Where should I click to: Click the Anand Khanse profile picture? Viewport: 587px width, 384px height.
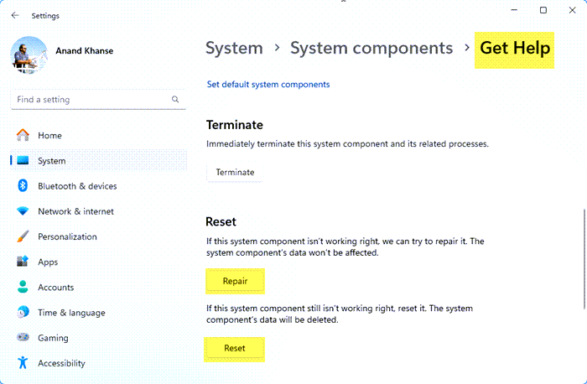pos(29,54)
